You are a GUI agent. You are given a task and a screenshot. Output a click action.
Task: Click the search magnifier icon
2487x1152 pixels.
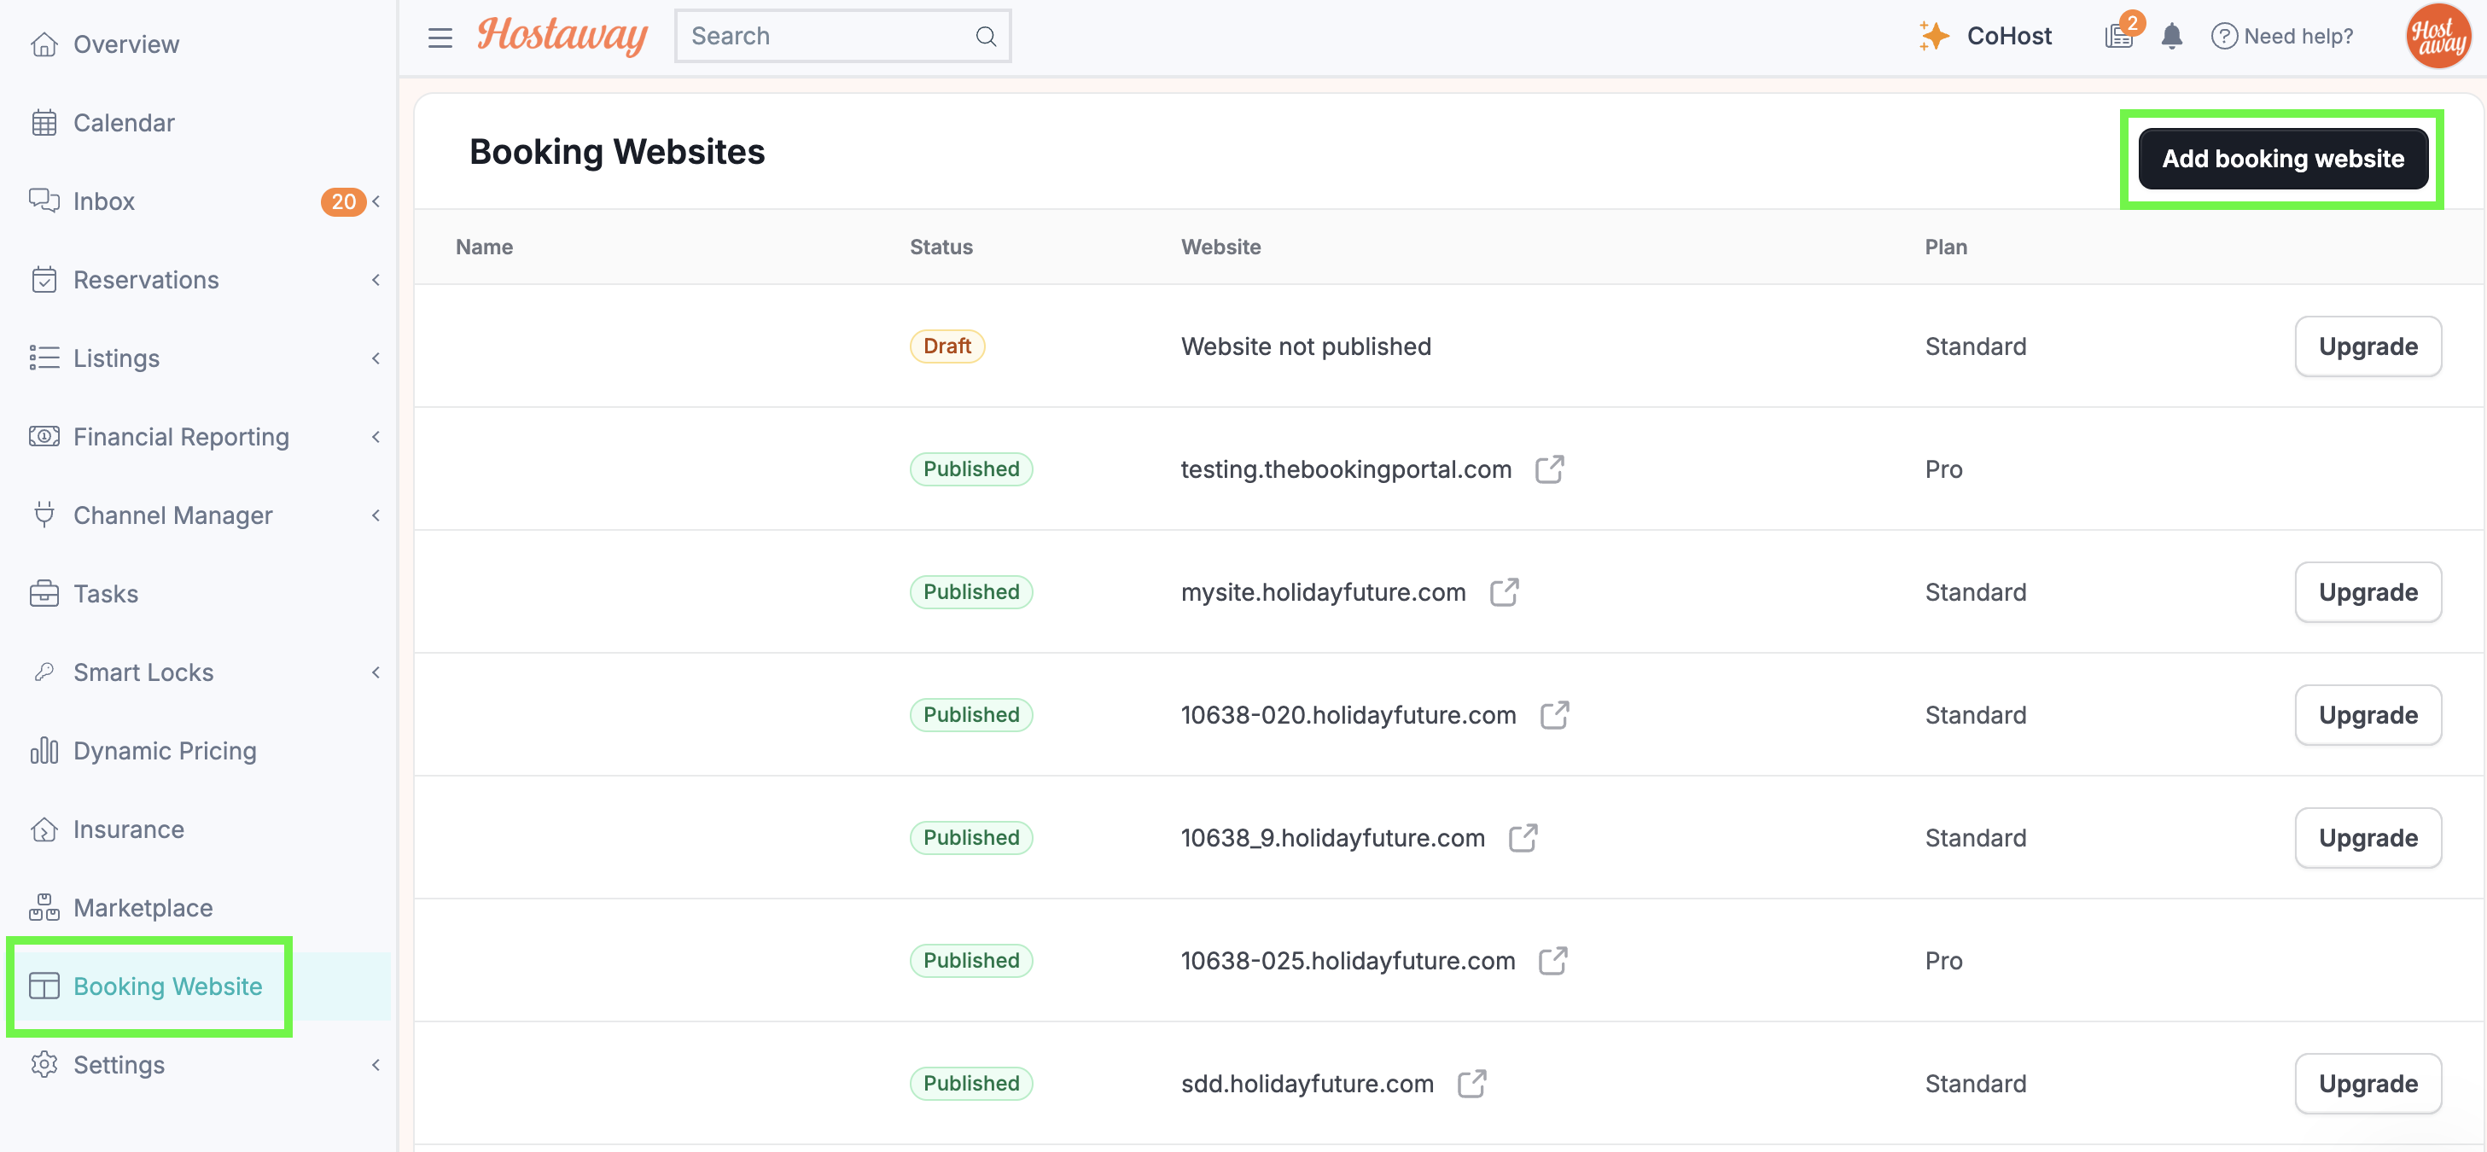(985, 37)
